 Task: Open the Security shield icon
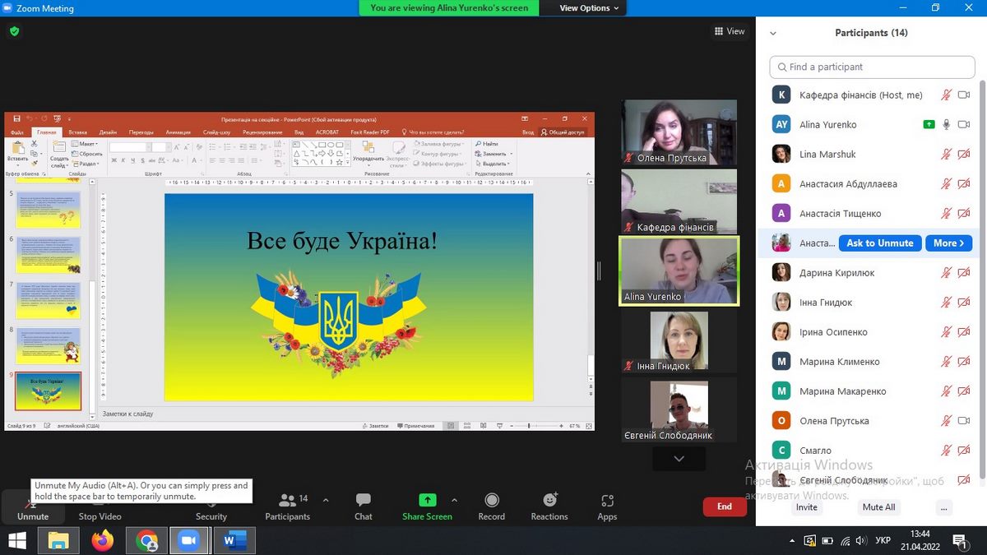pyautogui.click(x=211, y=501)
